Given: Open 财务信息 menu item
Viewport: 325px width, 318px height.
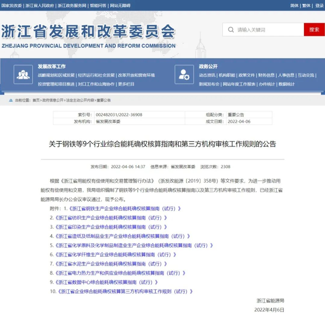Looking at the screenshot, I should pyautogui.click(x=266, y=75).
